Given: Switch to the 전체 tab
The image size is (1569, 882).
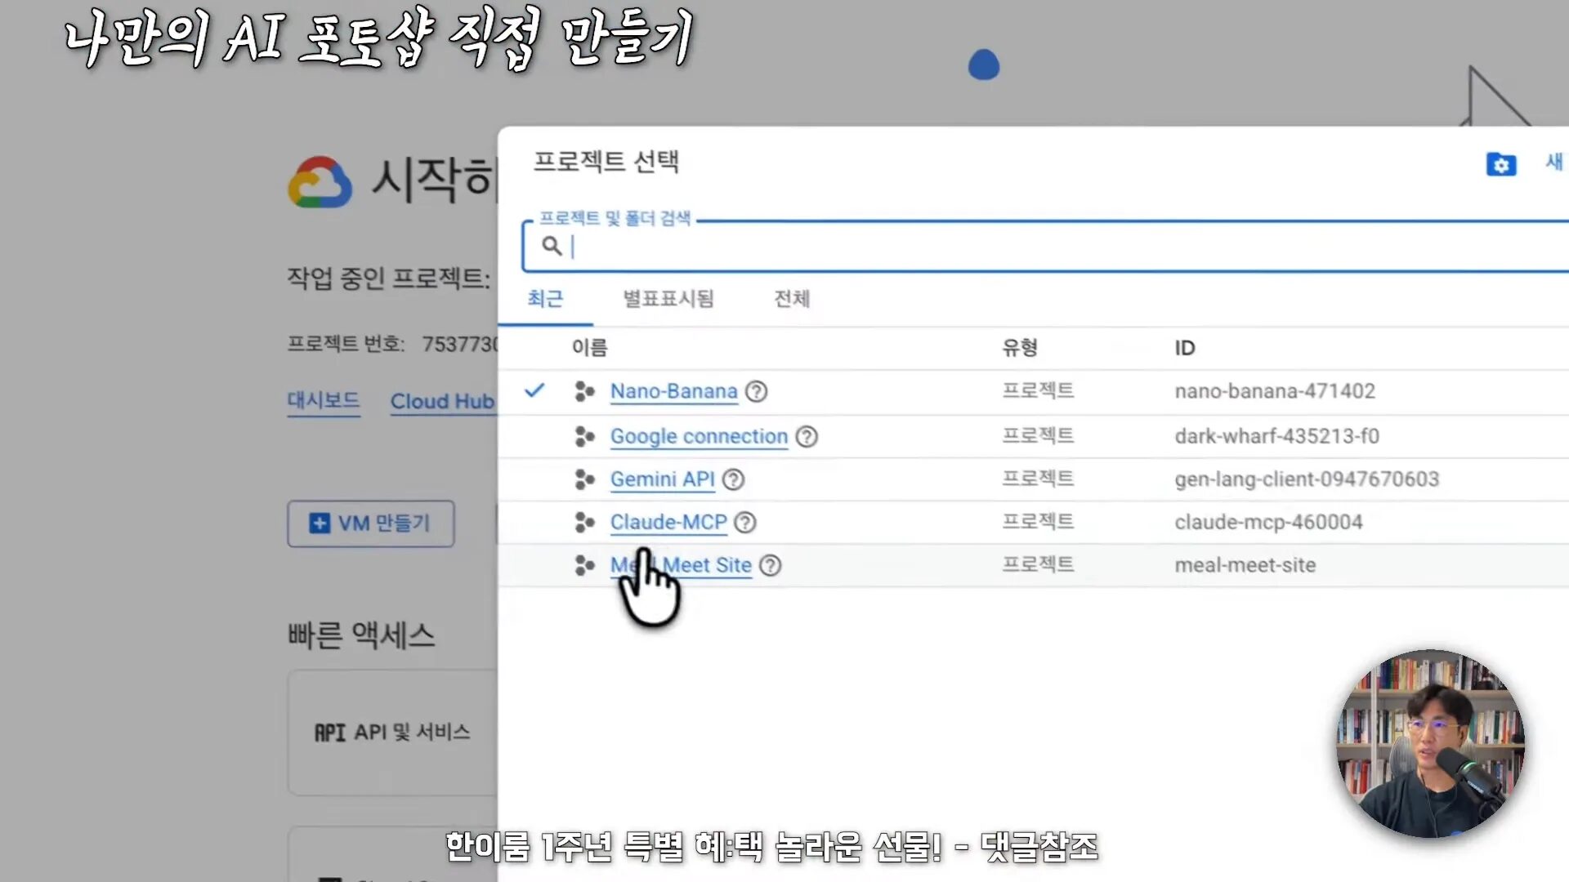Looking at the screenshot, I should [792, 299].
